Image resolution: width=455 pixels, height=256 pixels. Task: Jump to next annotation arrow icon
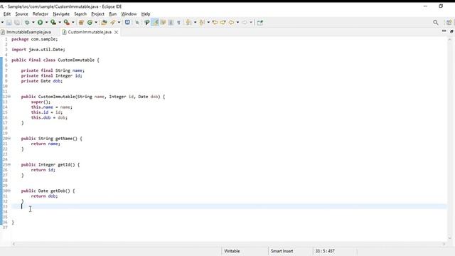click(188, 22)
